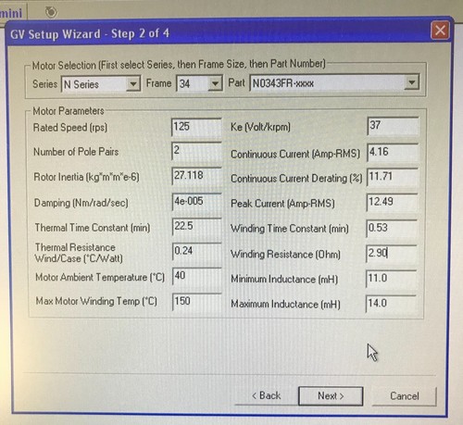This screenshot has height=425, width=463.
Task: Focus the Rotor Inertia input box
Action: tap(196, 176)
